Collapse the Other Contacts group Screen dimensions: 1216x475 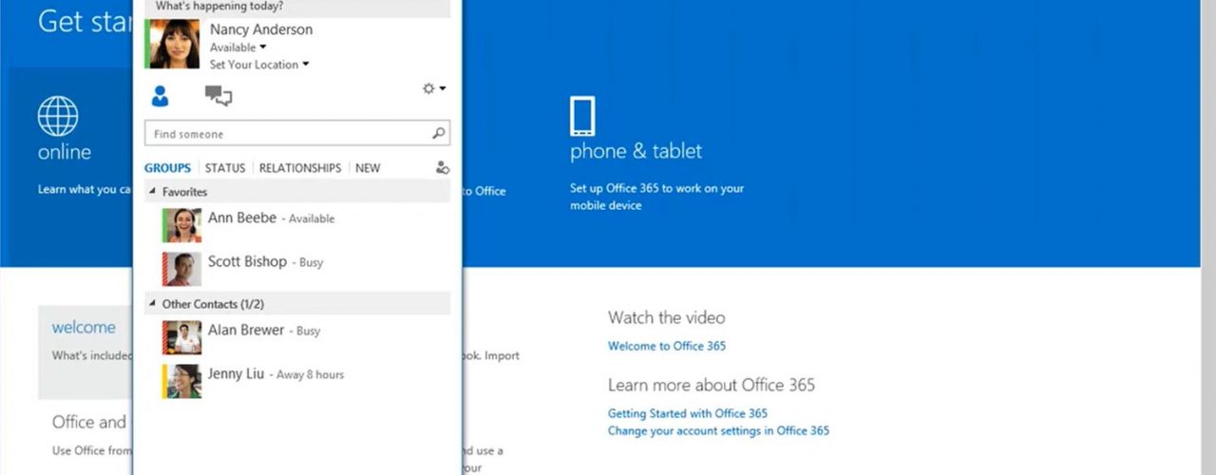tap(151, 304)
